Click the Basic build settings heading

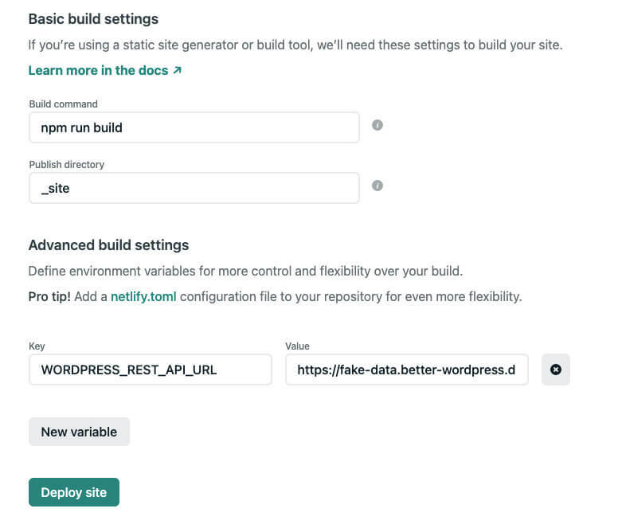(x=93, y=19)
